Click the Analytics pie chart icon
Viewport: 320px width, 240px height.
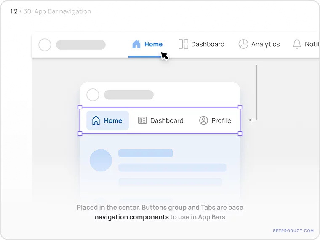tap(243, 44)
